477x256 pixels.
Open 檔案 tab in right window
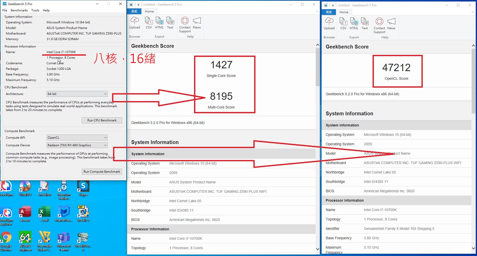coord(329,12)
